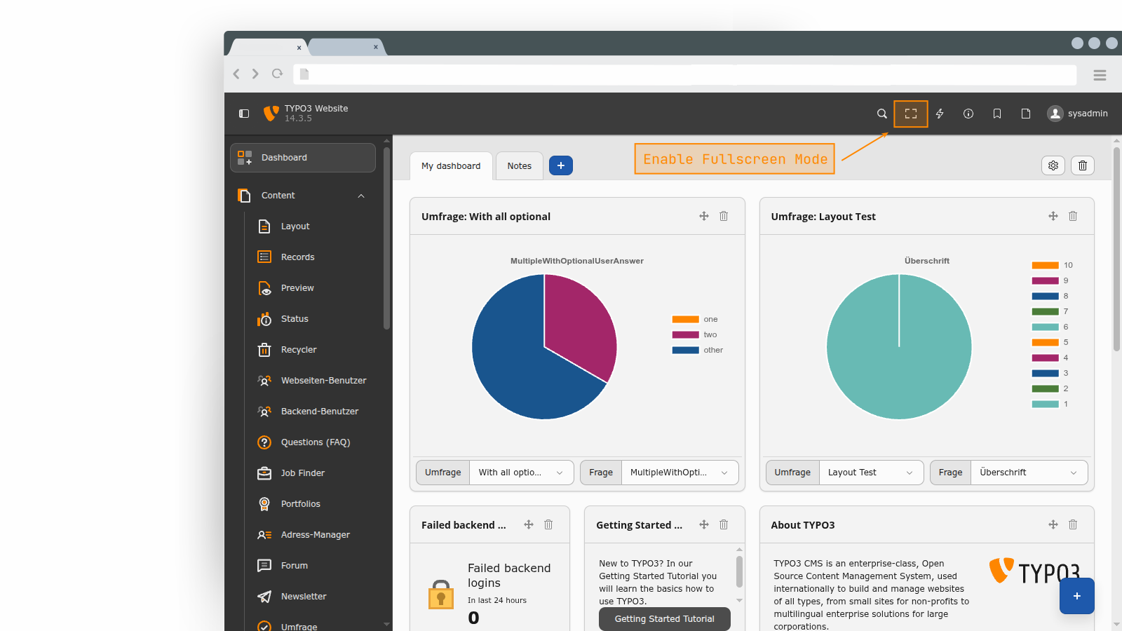Image resolution: width=1122 pixels, height=631 pixels.
Task: Add a new dashboard tab with plus button
Action: [561, 165]
